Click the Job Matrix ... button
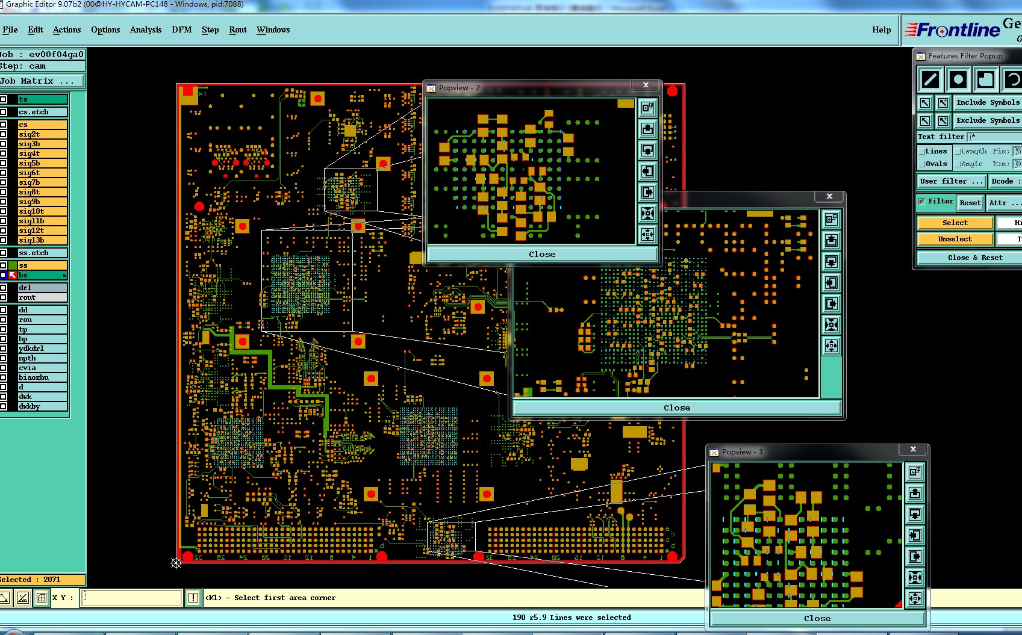Screen dimensions: 1022x635 [x=42, y=81]
